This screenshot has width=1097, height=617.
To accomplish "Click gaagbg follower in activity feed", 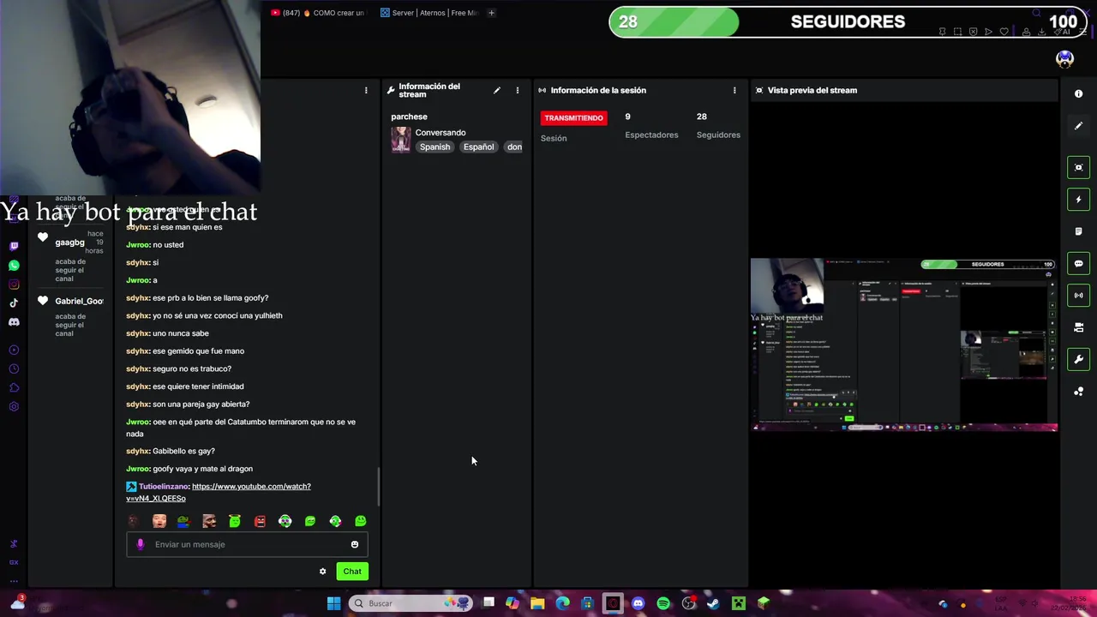I will (70, 243).
